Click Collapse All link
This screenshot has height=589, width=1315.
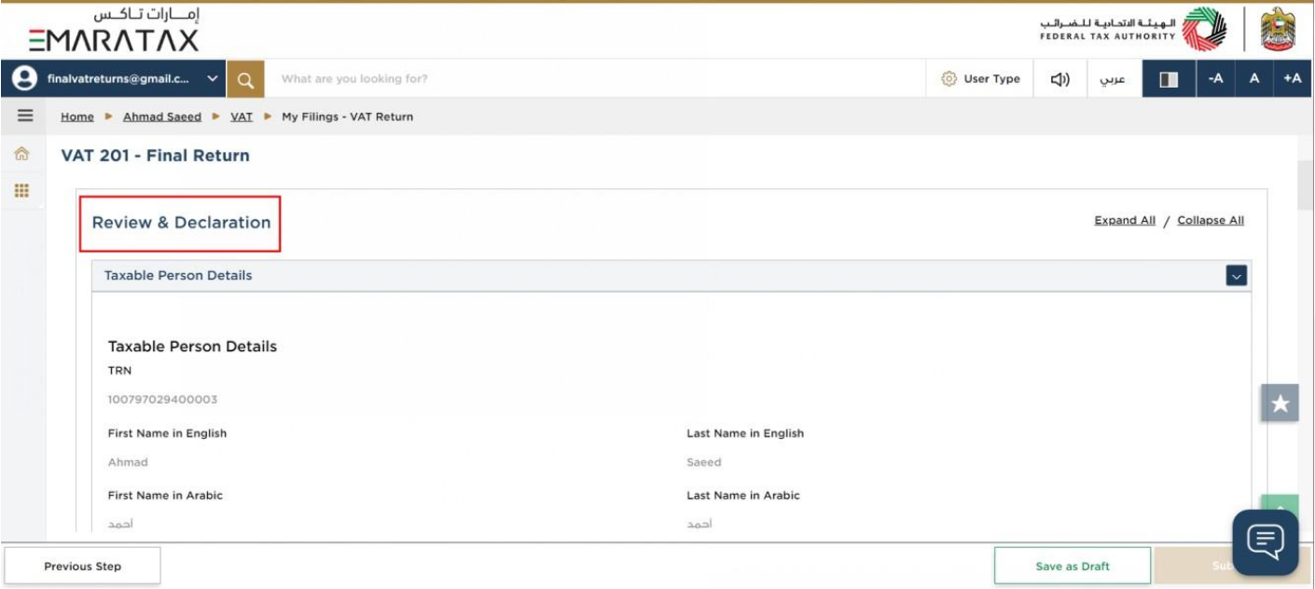pyautogui.click(x=1211, y=221)
